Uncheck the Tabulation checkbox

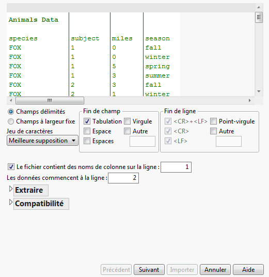pos(87,121)
